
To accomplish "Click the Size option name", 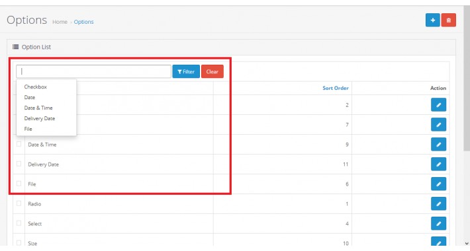I will point(32,243).
